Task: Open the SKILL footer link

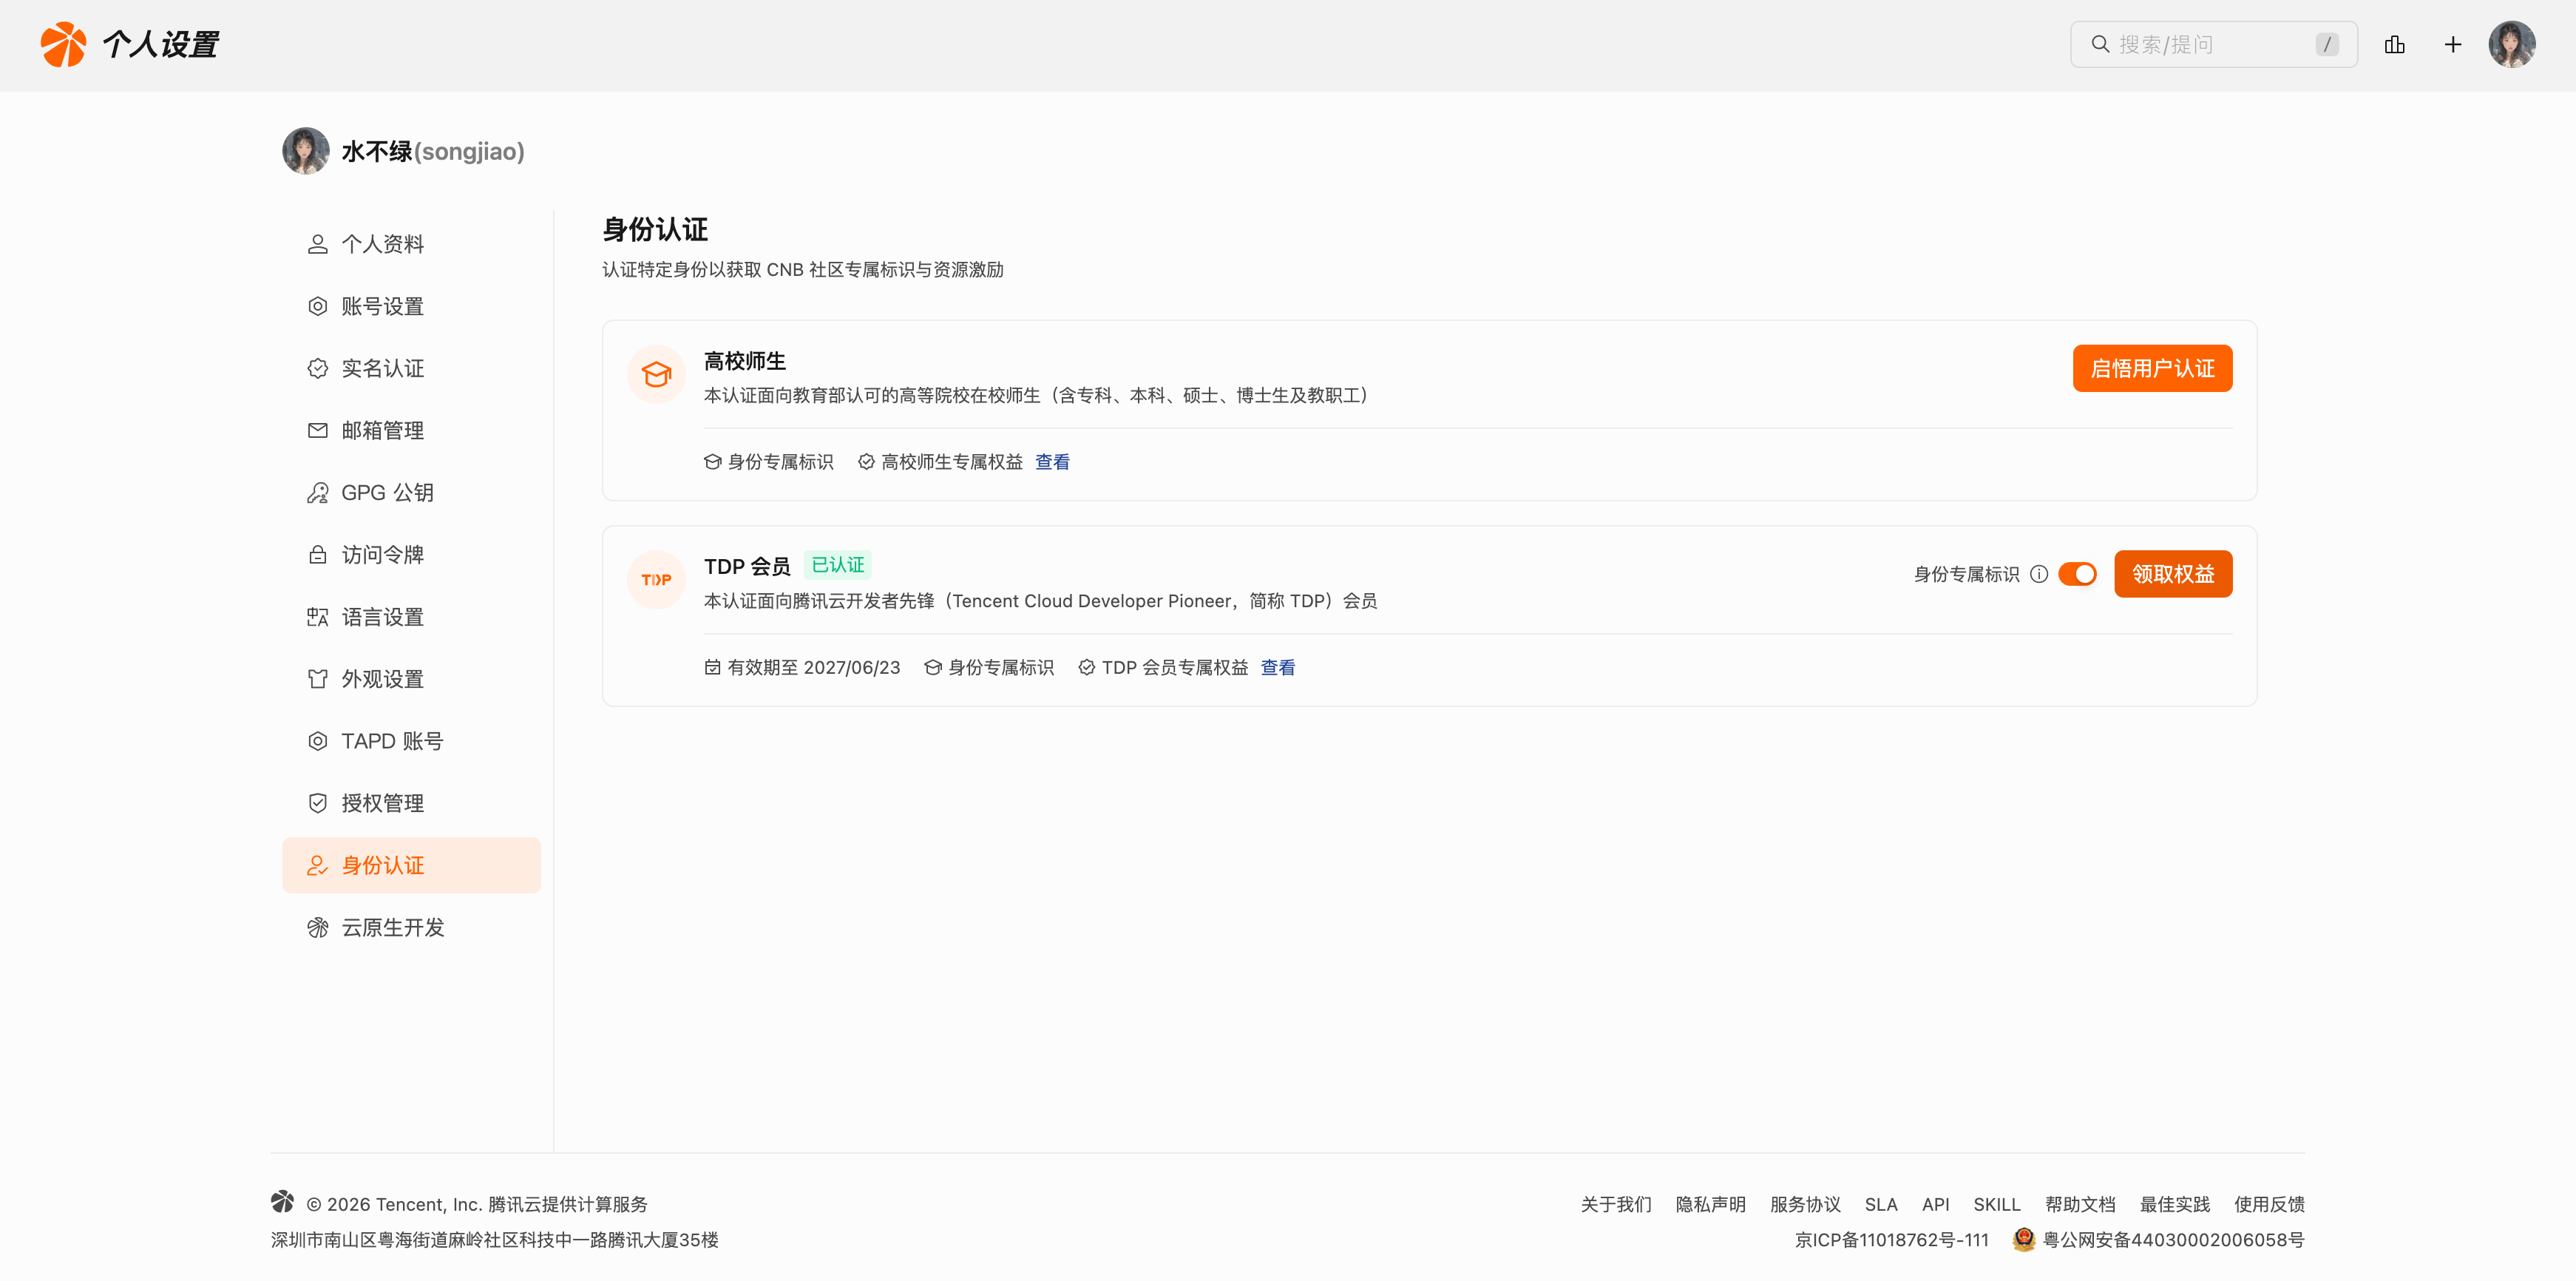Action: point(1997,1204)
